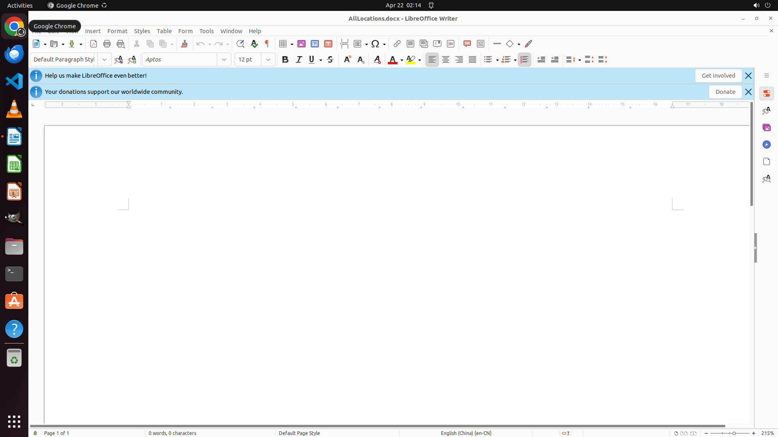
Task: Open the Navigator panel in the sidebar
Action: [x=766, y=144]
